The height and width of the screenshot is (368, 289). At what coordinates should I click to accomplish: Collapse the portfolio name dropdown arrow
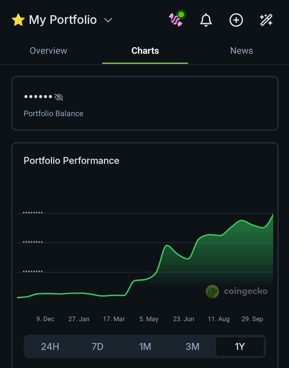tap(107, 20)
